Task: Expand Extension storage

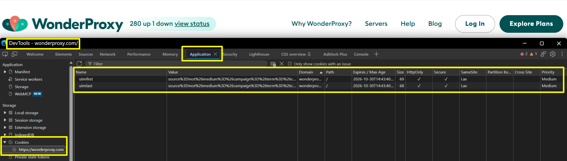Action: coord(5,127)
